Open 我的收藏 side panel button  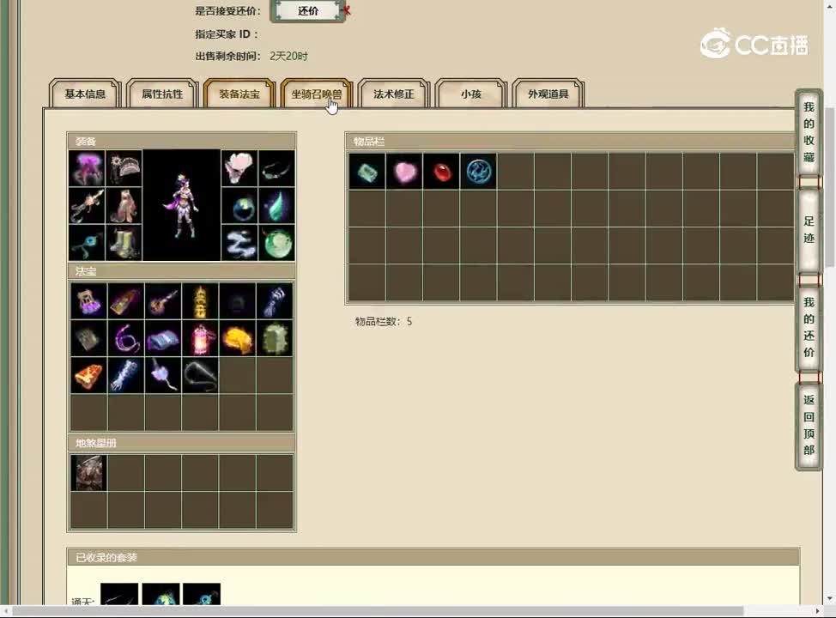(x=809, y=132)
